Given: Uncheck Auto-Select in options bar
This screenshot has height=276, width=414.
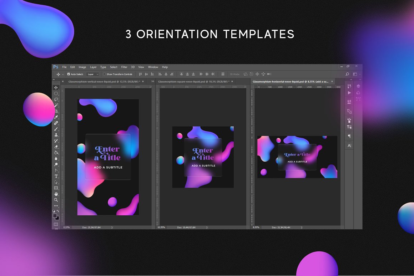Looking at the screenshot, I should [68, 74].
